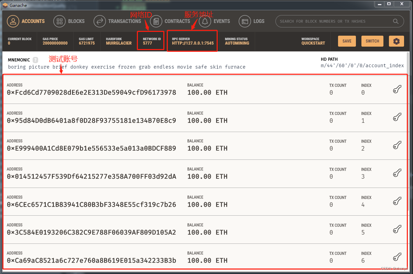Screen dimensions: 413x274
Task: Click the gas limit 6721975 value
Action: click(87, 43)
